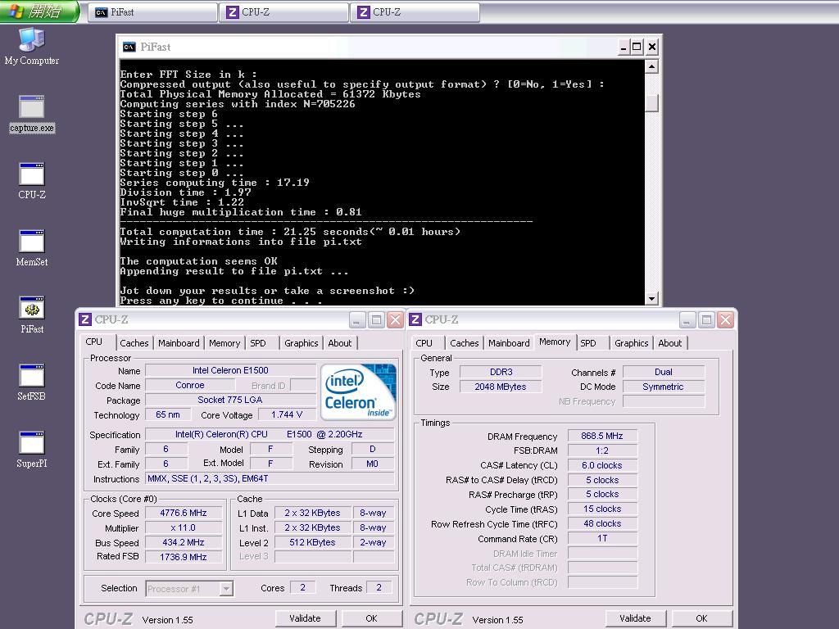839x629 pixels.
Task: Click the Multiplier value x 11.0
Action: (184, 528)
